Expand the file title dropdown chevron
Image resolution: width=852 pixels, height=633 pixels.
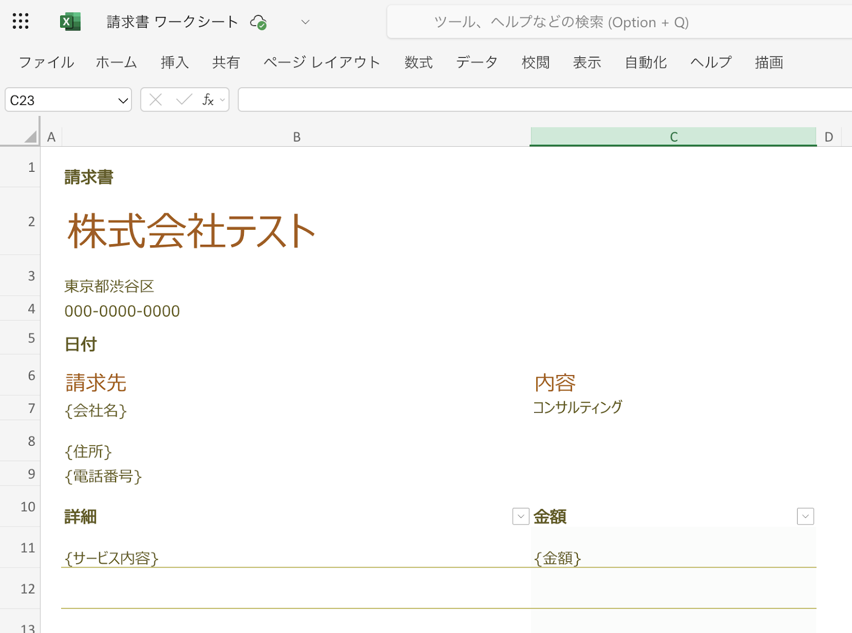pyautogui.click(x=305, y=22)
